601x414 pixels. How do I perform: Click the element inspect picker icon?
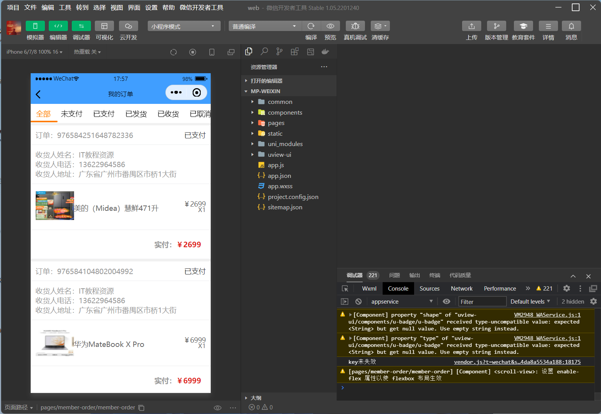[345, 289]
